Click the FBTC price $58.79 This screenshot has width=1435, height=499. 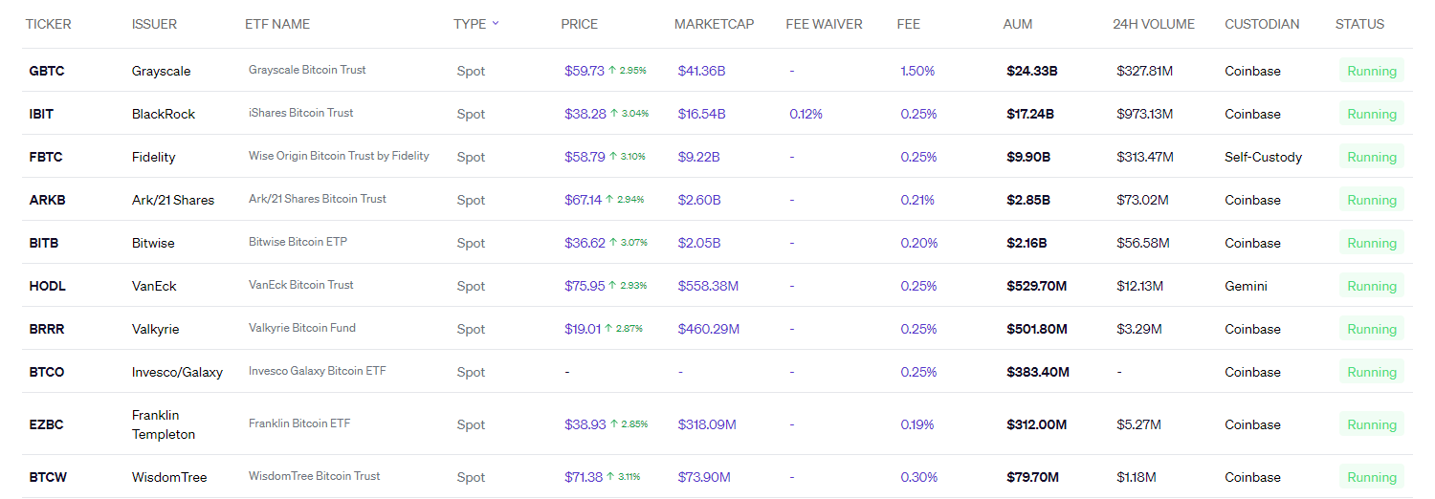585,157
